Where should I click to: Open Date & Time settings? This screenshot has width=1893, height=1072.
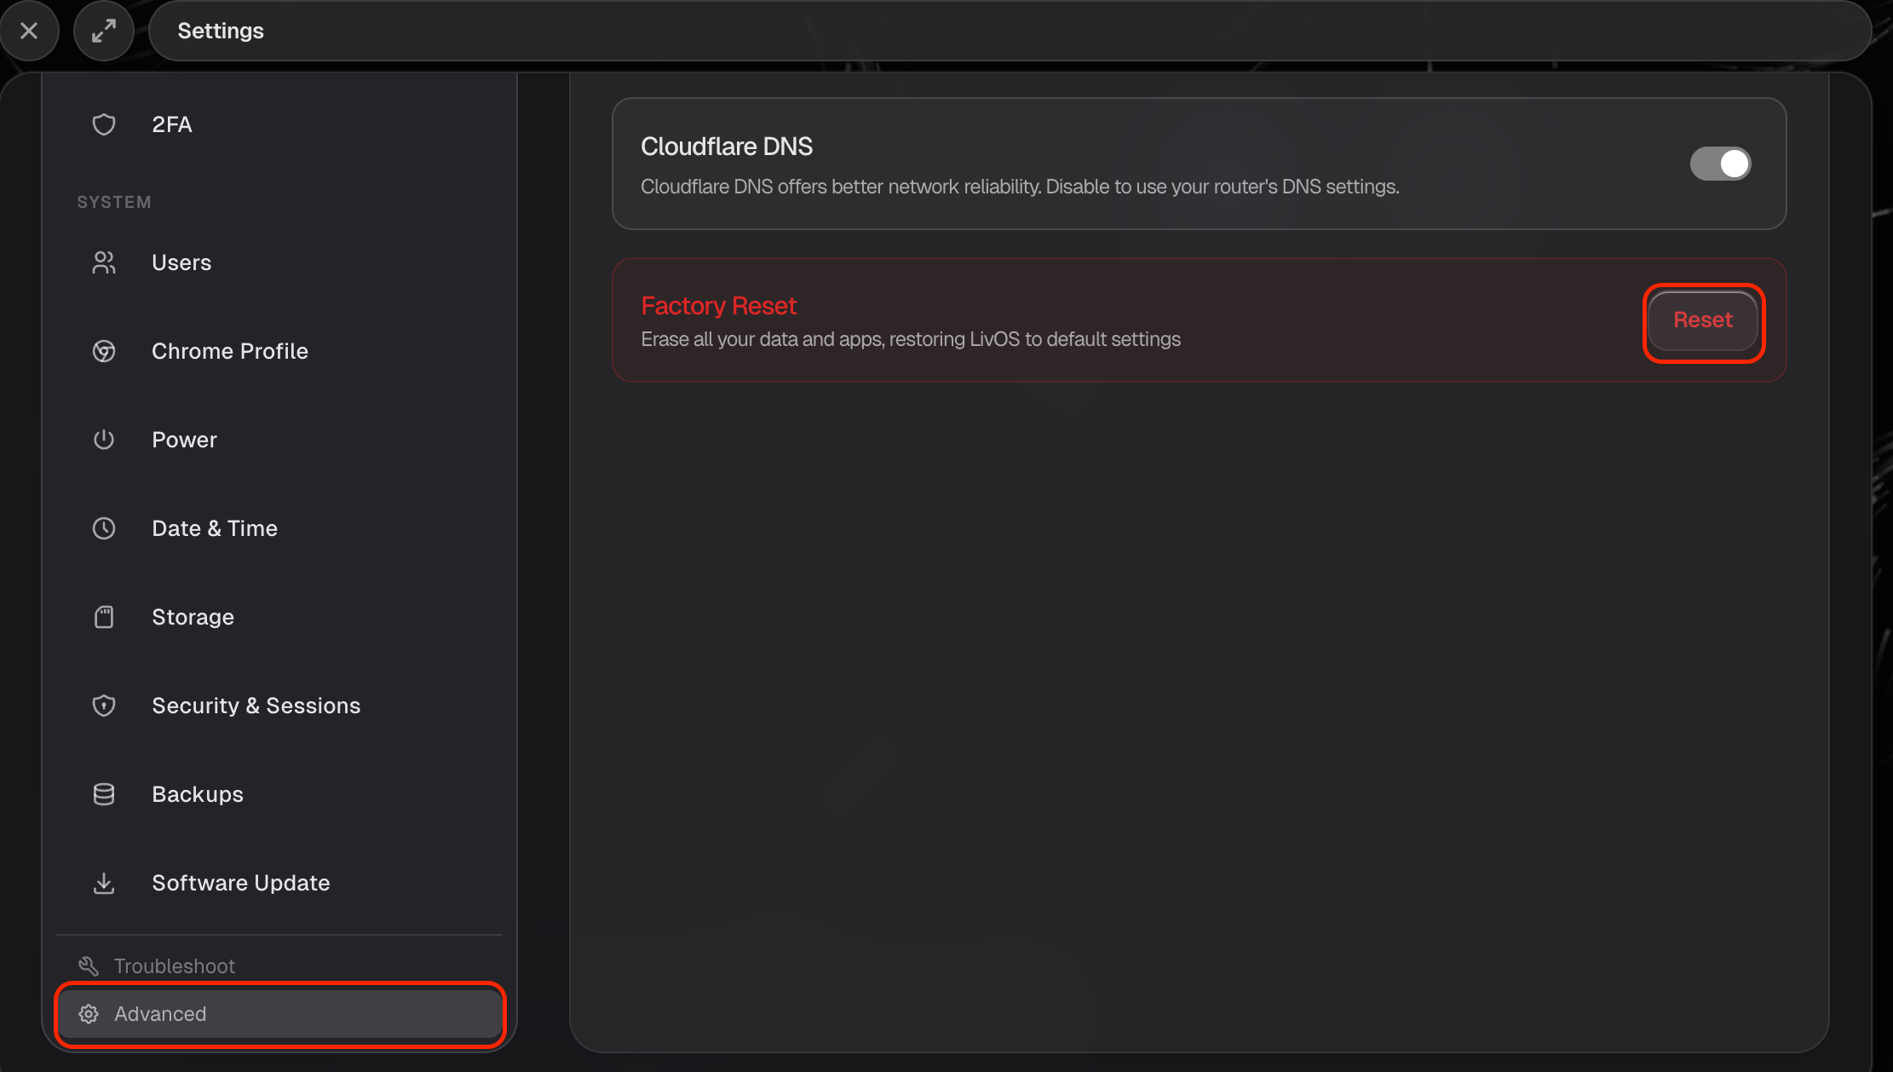point(279,528)
